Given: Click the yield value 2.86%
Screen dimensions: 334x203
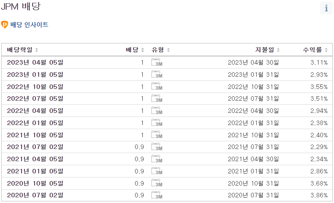Looking at the screenshot, I should coord(319,171).
